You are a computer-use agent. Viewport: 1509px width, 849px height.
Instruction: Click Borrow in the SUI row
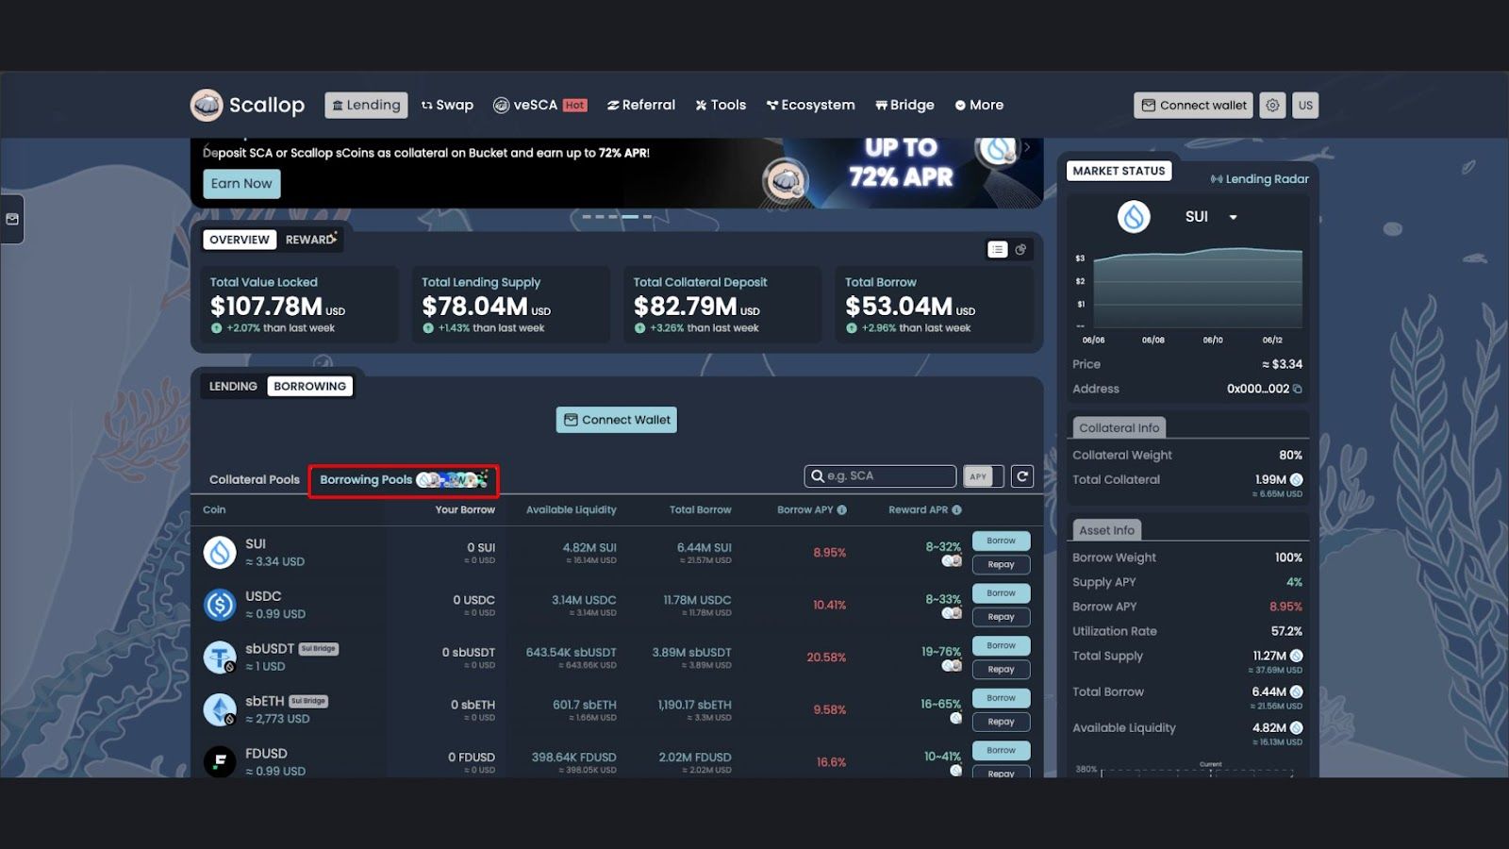[x=1001, y=541]
